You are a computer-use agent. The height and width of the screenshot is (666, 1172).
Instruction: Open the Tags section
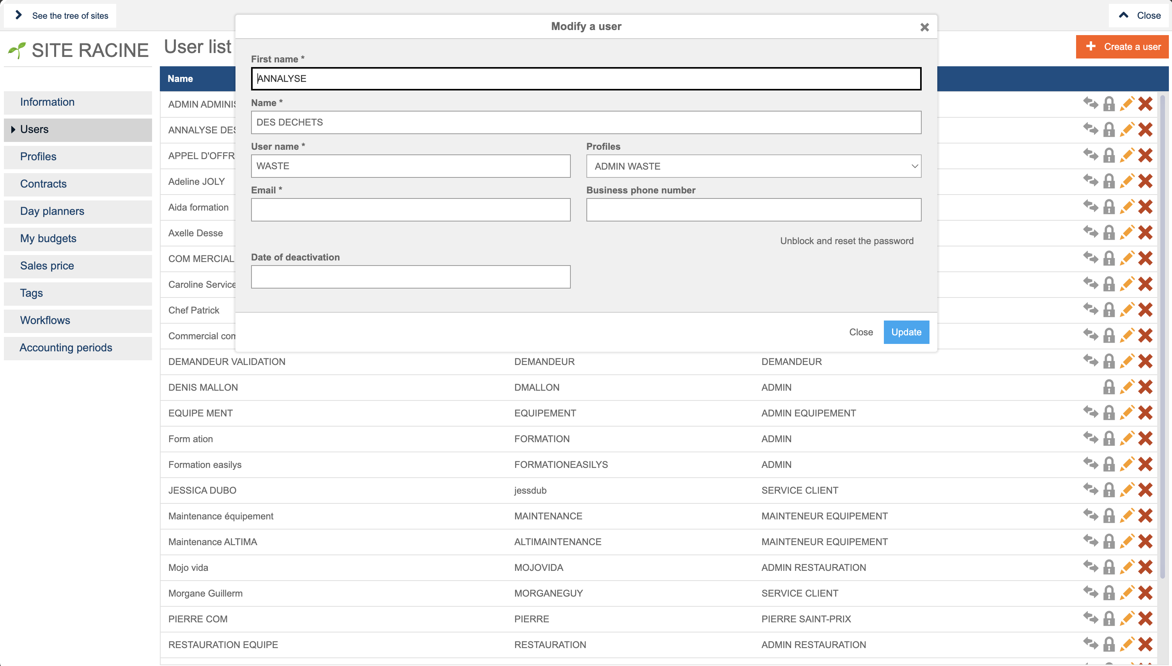78,293
